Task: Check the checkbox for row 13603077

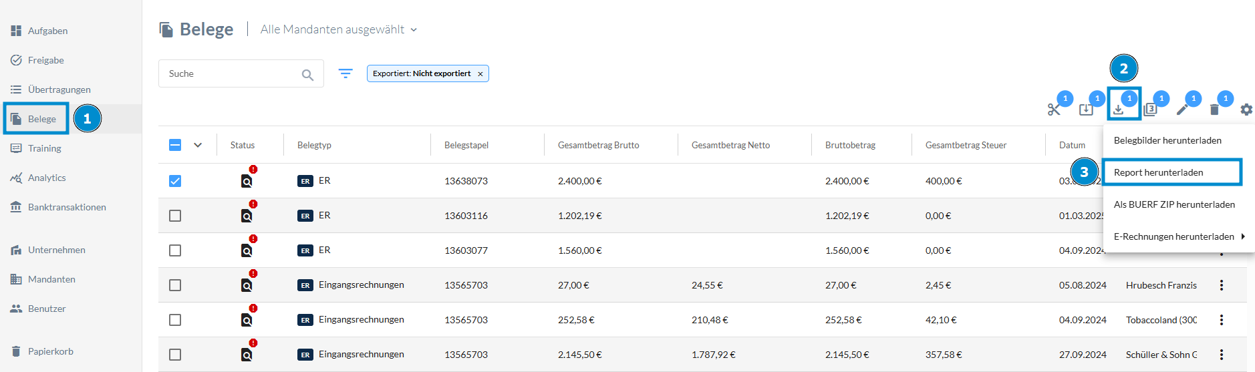Action: [x=175, y=250]
